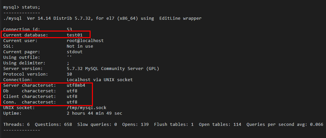Viewport: 326px width, 138px height.
Task: Click the Conn. characterset utf8 value
Action: (72, 102)
